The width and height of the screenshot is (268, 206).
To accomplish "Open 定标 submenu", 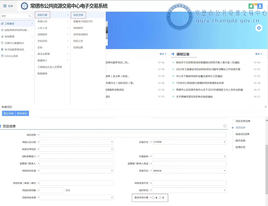I will [52, 47].
